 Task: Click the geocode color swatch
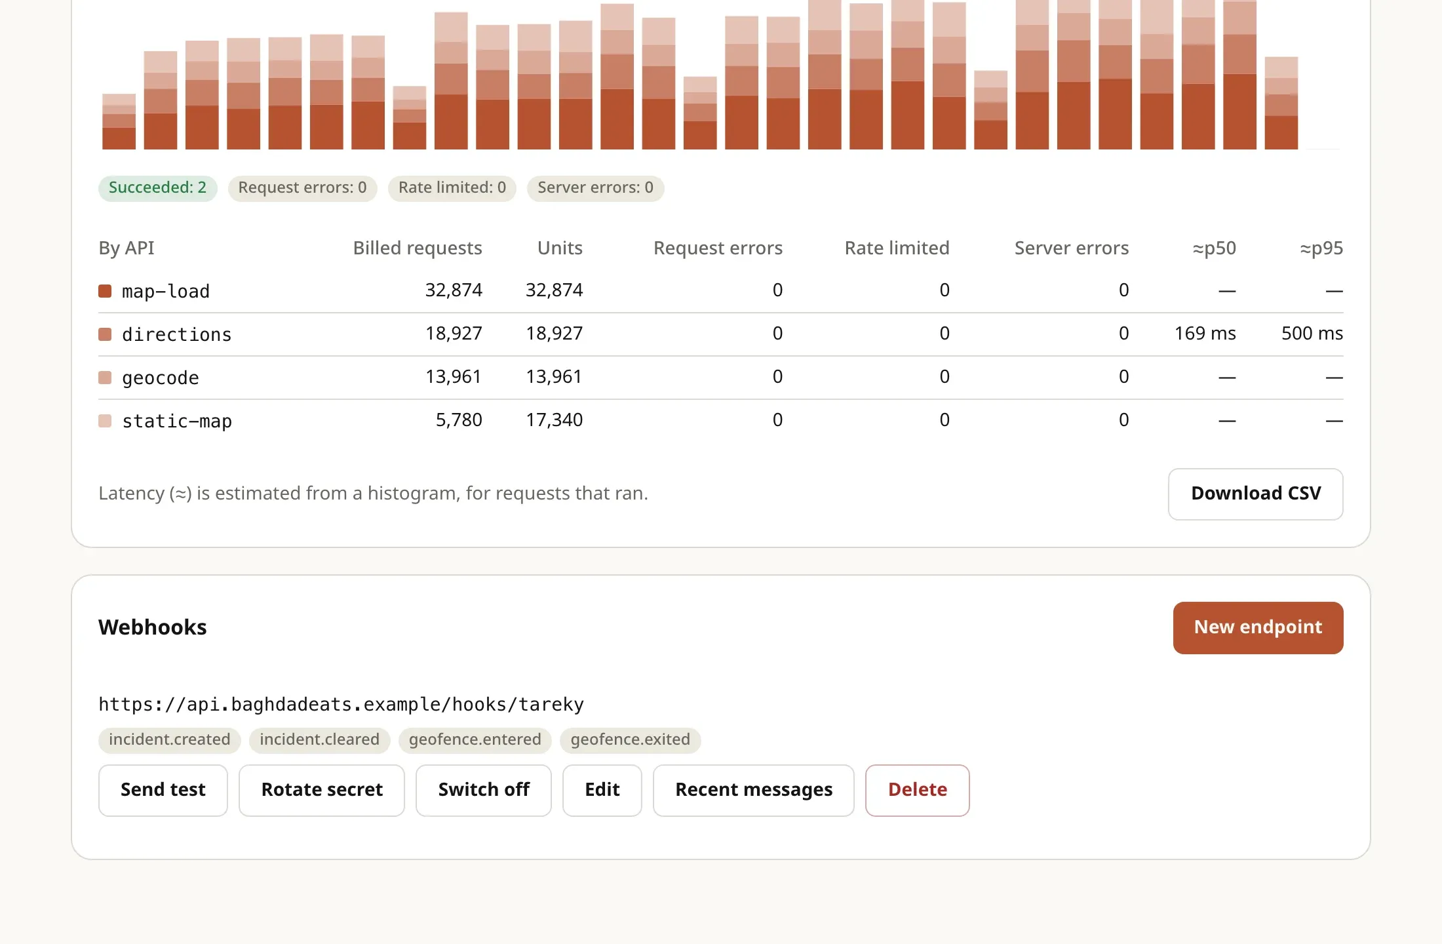(105, 378)
